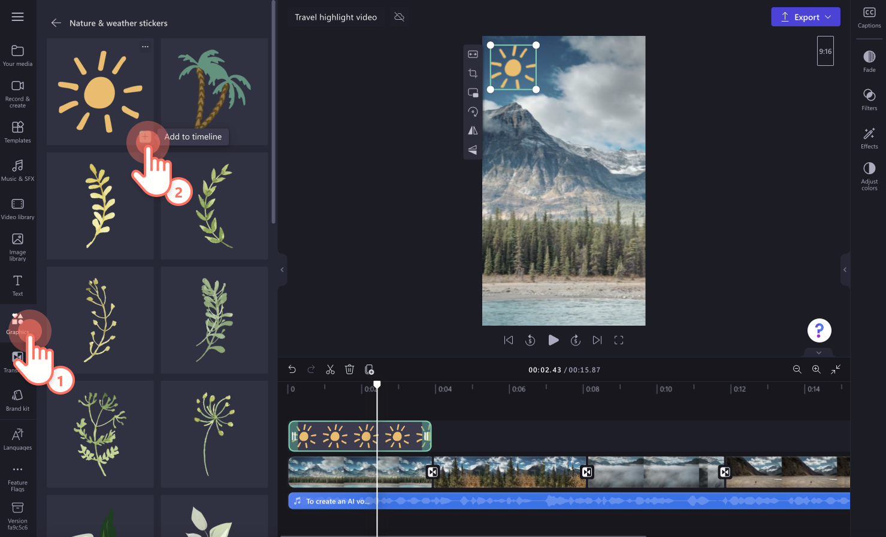Select the palm tree sticker
Image resolution: width=886 pixels, height=537 pixels.
214,91
